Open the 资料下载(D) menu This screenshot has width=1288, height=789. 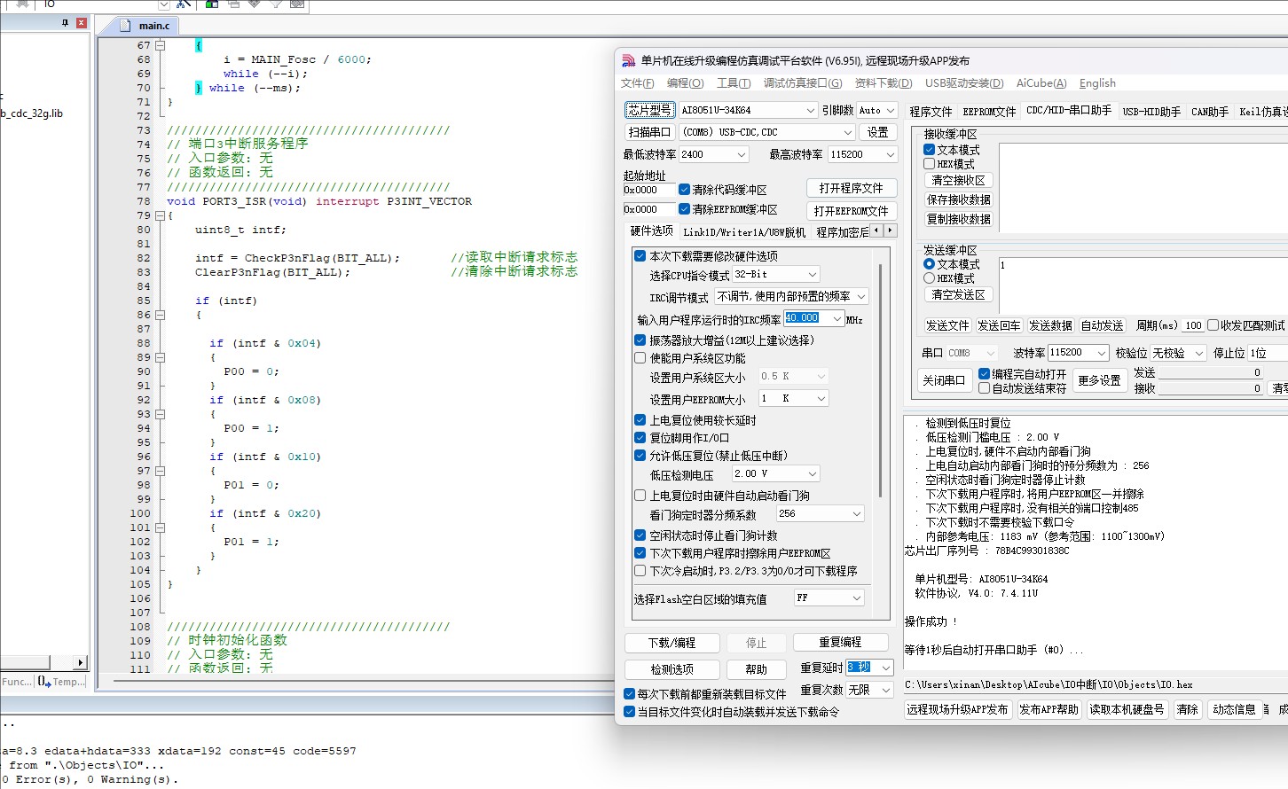884,83
